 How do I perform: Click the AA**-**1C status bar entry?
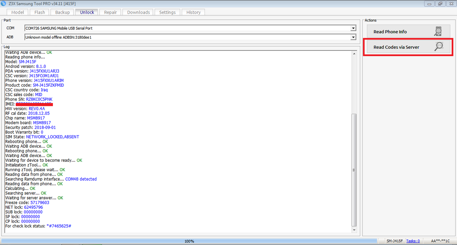(440, 241)
